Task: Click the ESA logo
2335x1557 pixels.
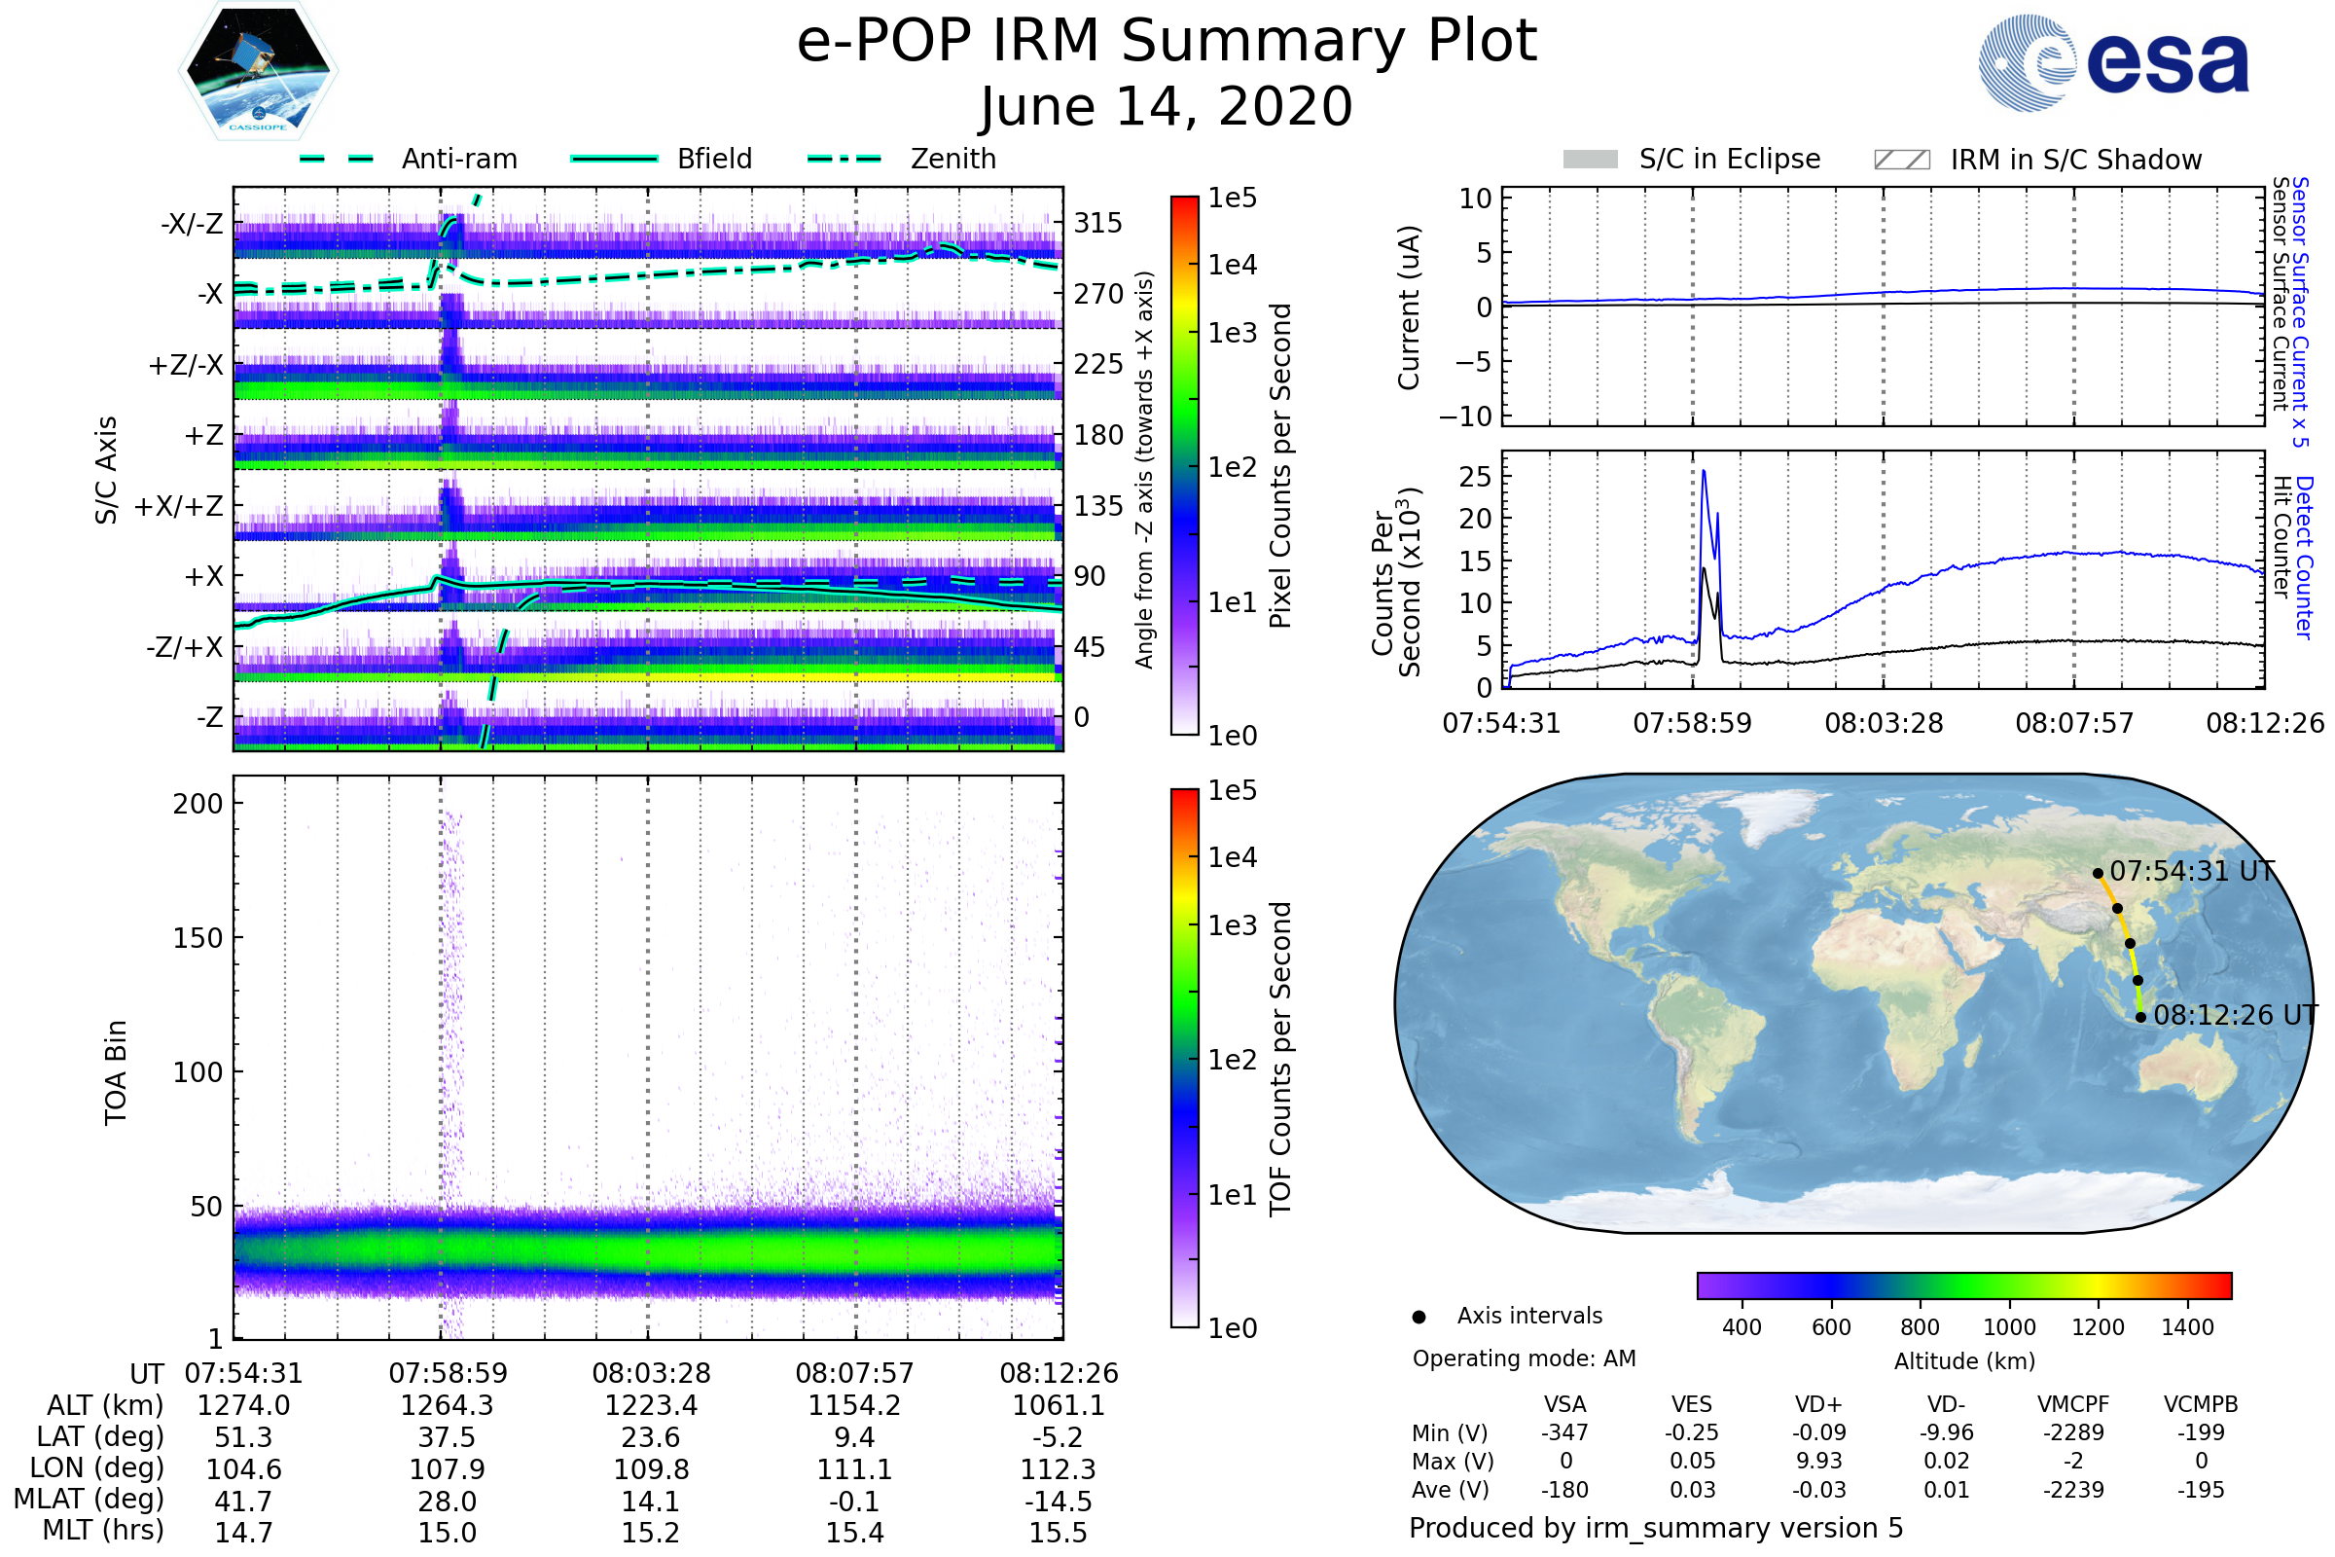Action: click(x=2112, y=63)
